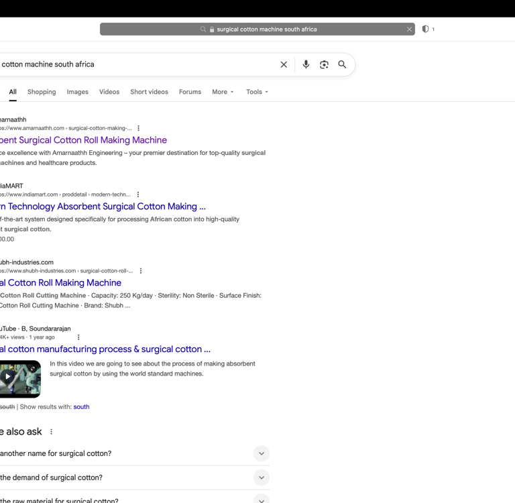
Task: Expand 'raw material for surgical cotton?' question
Action: (x=262, y=500)
